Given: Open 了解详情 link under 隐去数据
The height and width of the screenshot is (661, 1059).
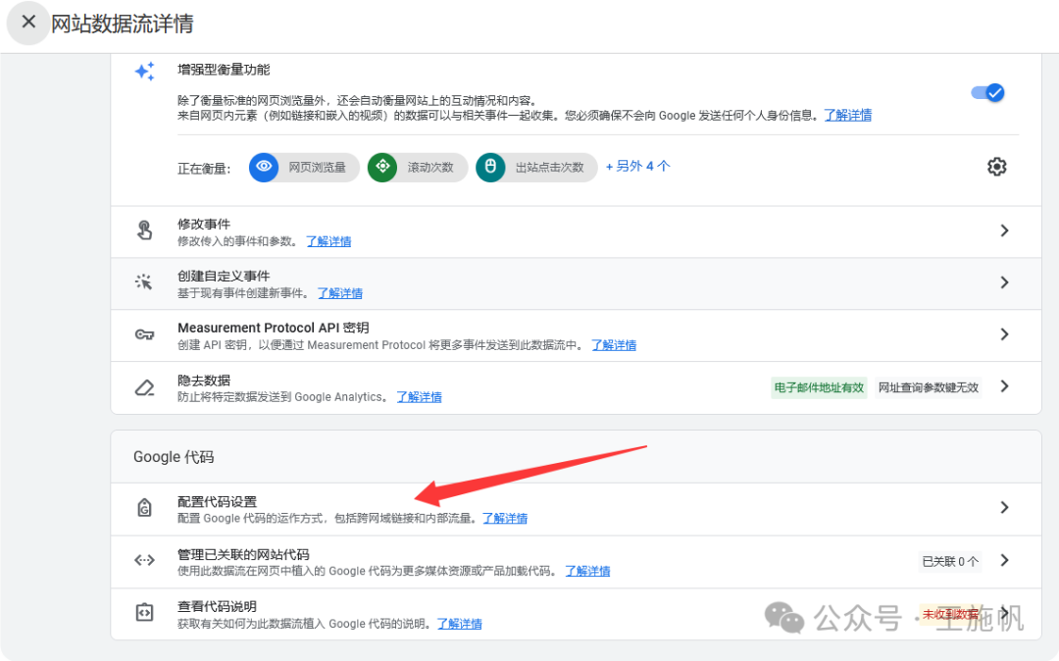Looking at the screenshot, I should (420, 398).
